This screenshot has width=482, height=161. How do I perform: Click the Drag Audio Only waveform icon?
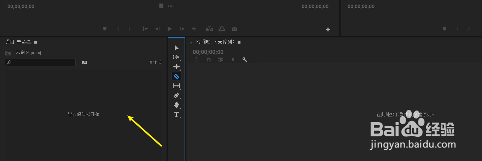pos(170,6)
